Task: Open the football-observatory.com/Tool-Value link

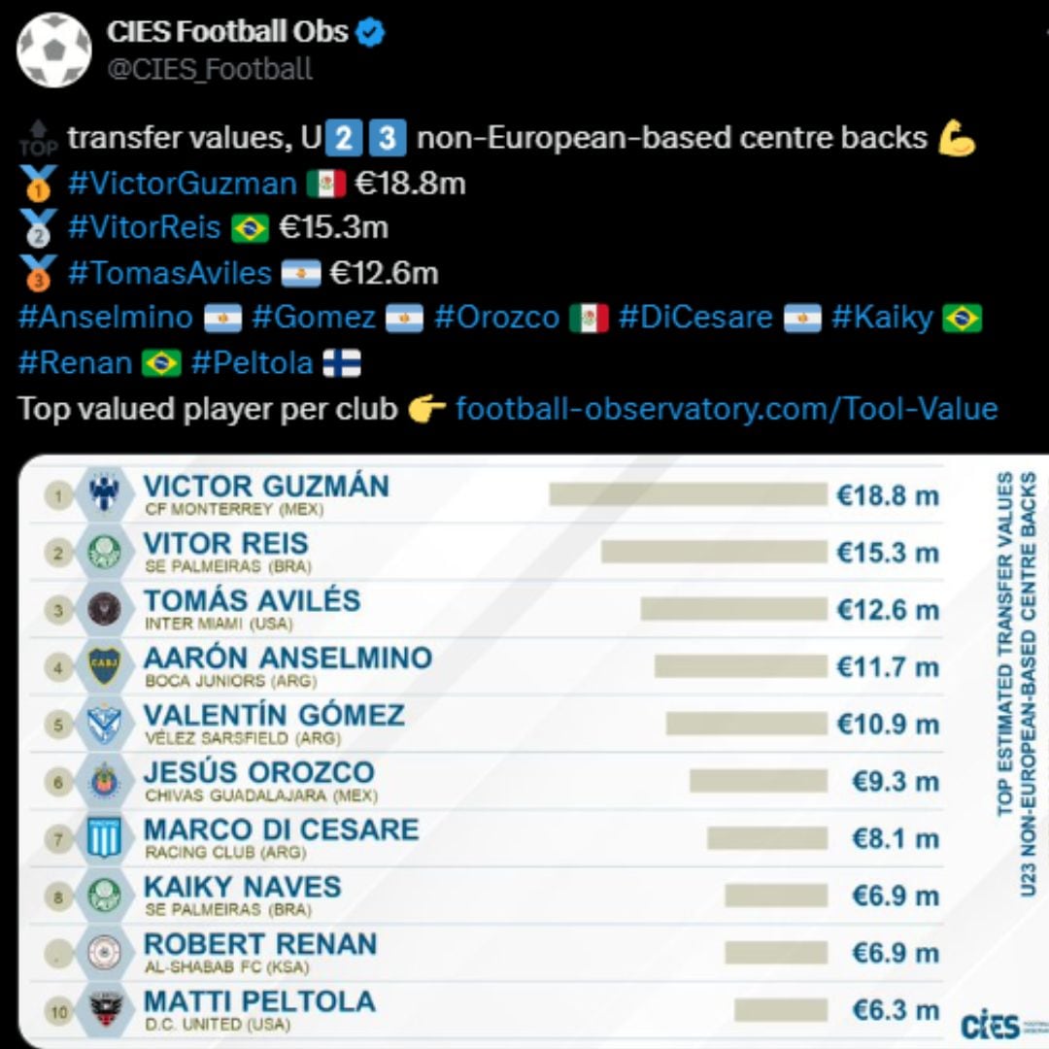Action: point(727,408)
